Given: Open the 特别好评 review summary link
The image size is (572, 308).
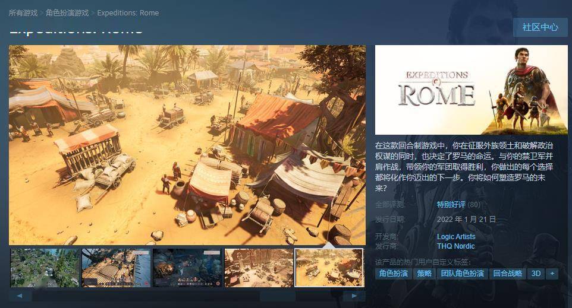Looking at the screenshot, I should [x=451, y=205].
